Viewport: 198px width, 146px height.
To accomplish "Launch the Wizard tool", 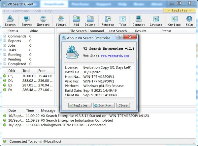I will [61, 20].
